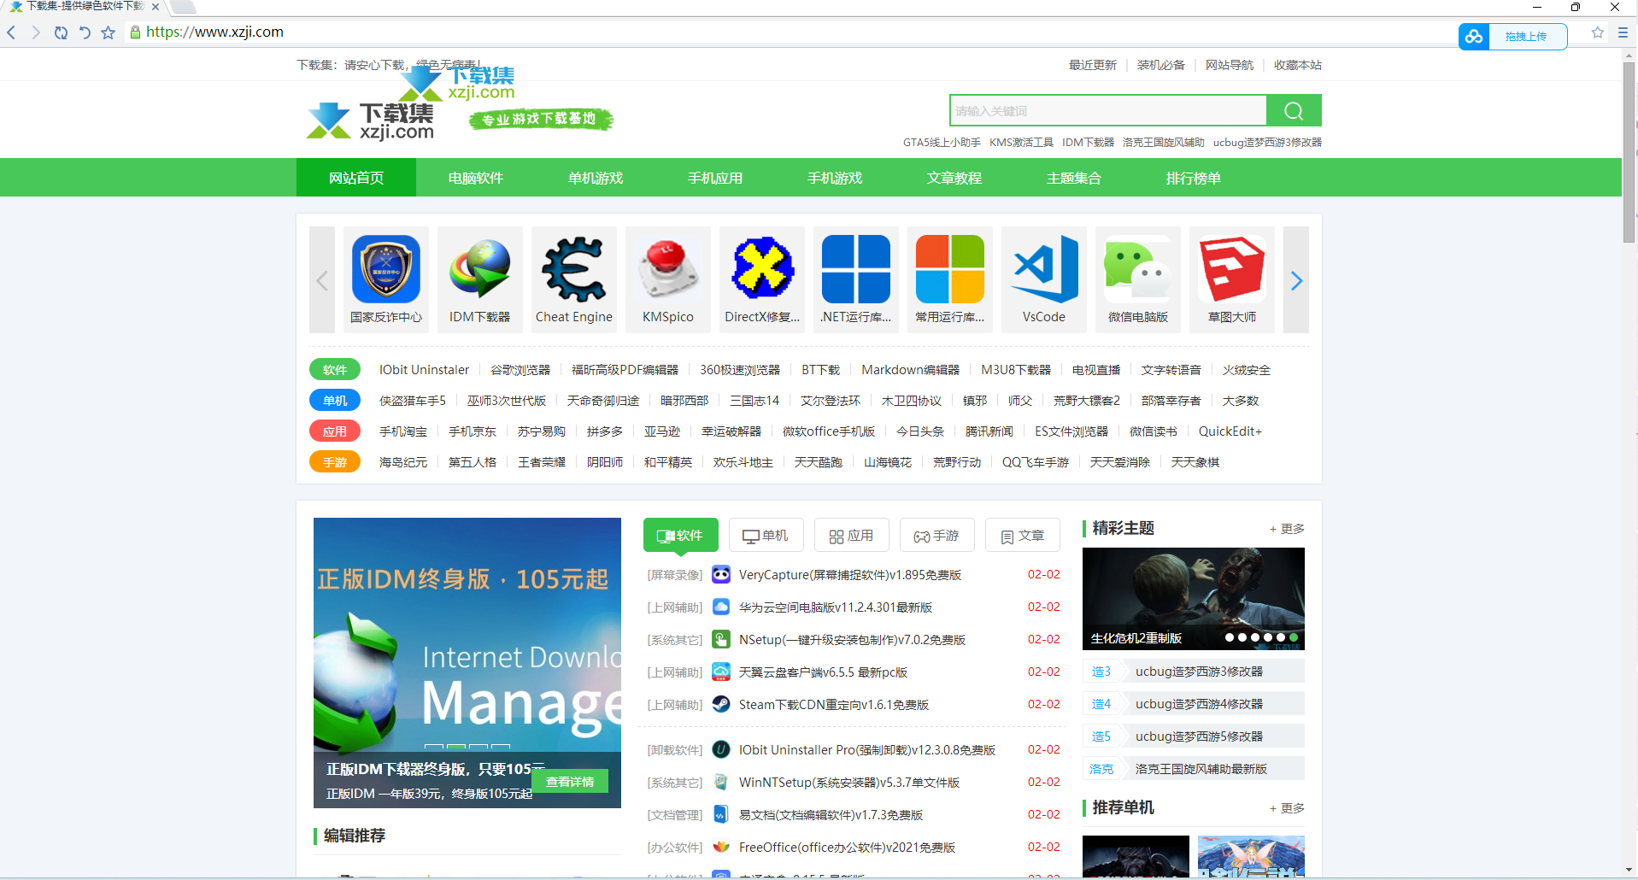Viewport: 1638px width, 880px height.
Task: Open the 单机游戏 nav menu
Action: tap(596, 178)
